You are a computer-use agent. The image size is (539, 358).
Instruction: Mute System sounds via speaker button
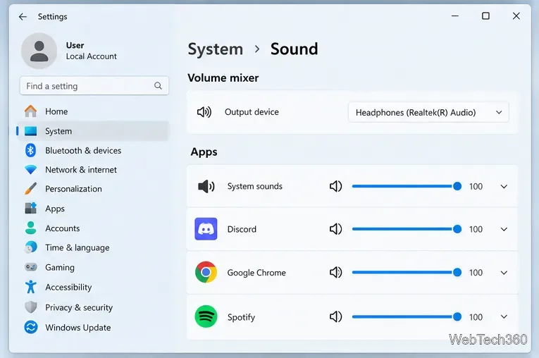coord(336,186)
